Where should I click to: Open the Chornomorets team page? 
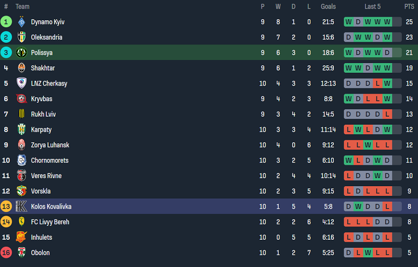[50, 161]
